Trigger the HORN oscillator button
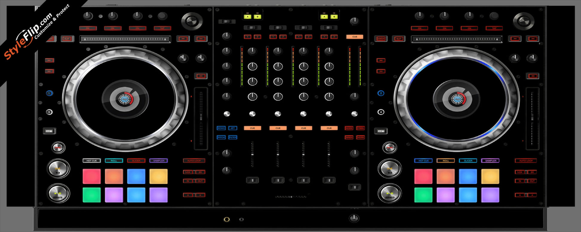Image resolution: width=581 pixels, height=232 pixels. [x=361, y=137]
